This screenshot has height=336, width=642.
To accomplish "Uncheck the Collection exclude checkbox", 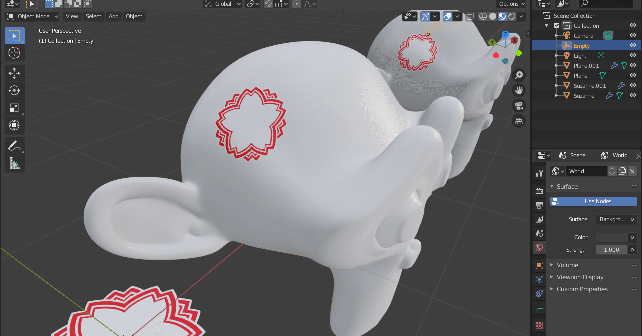I will click(556, 25).
